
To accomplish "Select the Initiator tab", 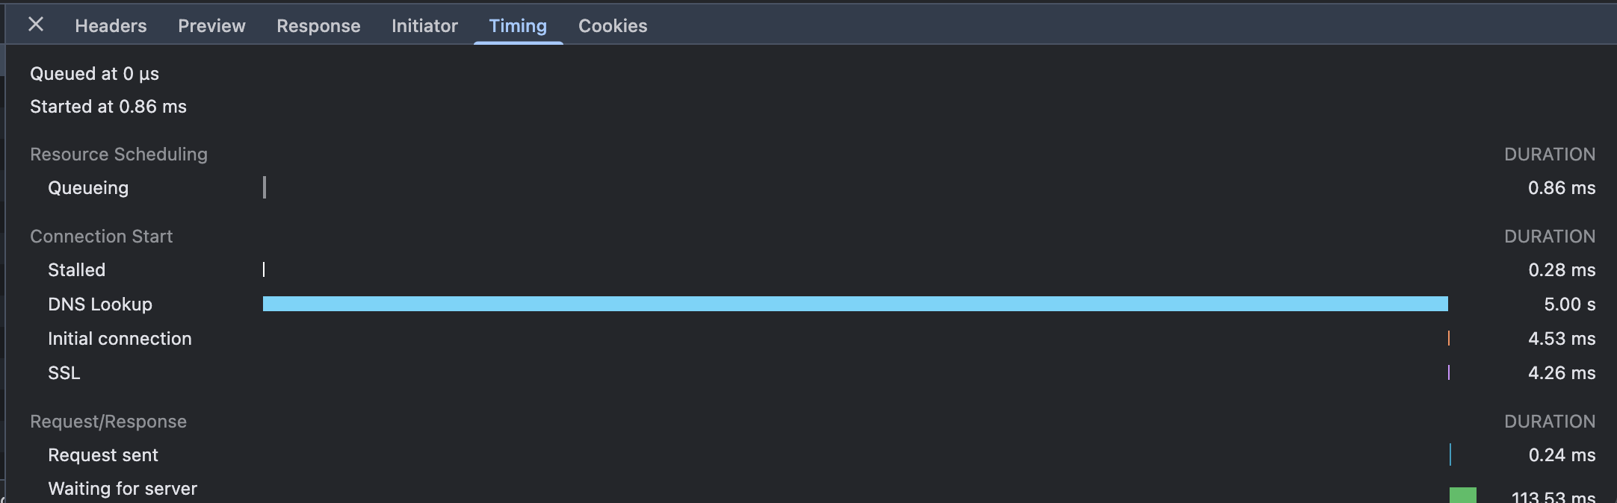I will tap(424, 26).
